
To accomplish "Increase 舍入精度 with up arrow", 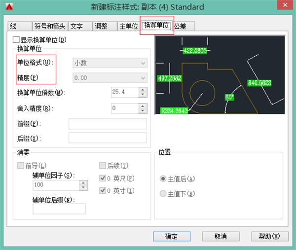I will tap(143, 106).
